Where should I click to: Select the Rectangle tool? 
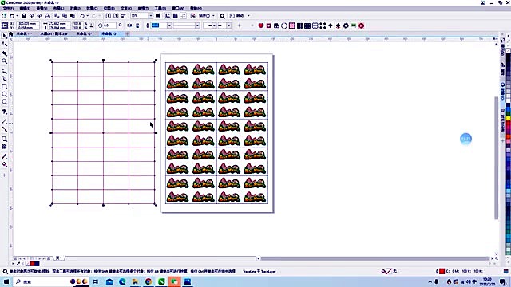[4, 87]
